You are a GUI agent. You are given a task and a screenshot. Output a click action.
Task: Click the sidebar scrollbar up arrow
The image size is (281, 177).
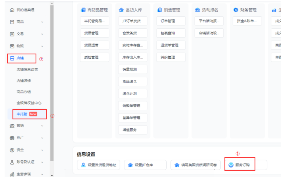[x=52, y=3]
